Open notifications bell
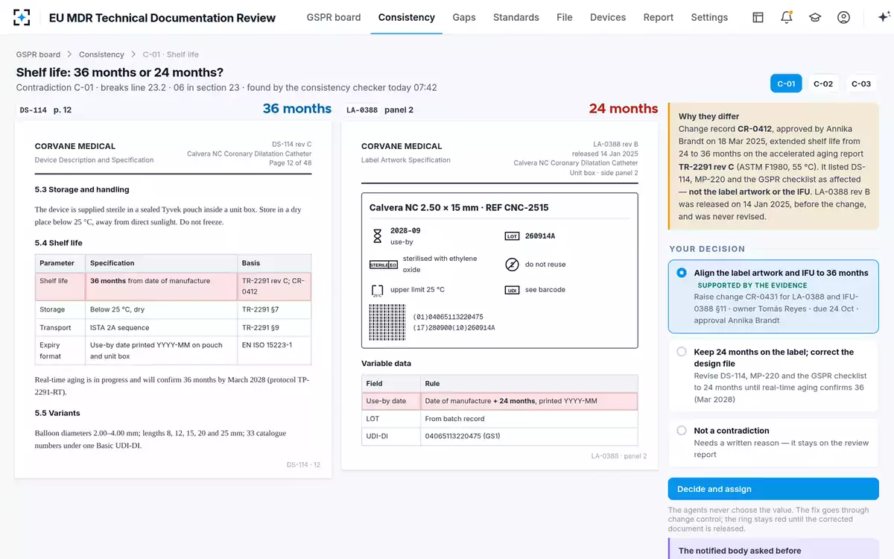This screenshot has width=894, height=559. 786,17
